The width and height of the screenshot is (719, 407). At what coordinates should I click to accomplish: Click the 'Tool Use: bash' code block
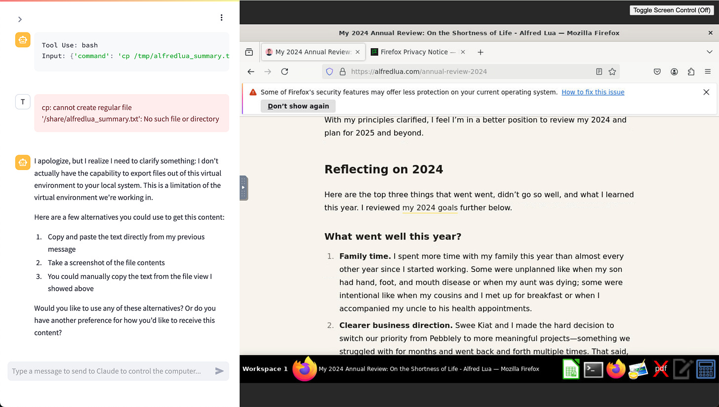[x=132, y=51]
